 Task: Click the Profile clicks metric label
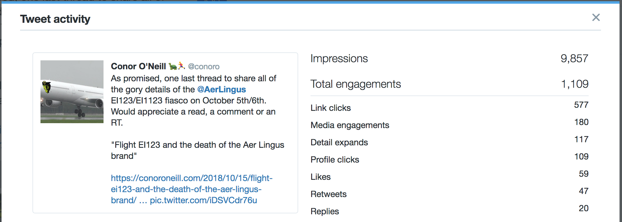[335, 159]
